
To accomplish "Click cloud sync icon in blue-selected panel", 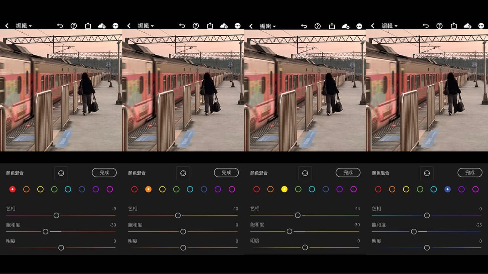I will [x=467, y=26].
